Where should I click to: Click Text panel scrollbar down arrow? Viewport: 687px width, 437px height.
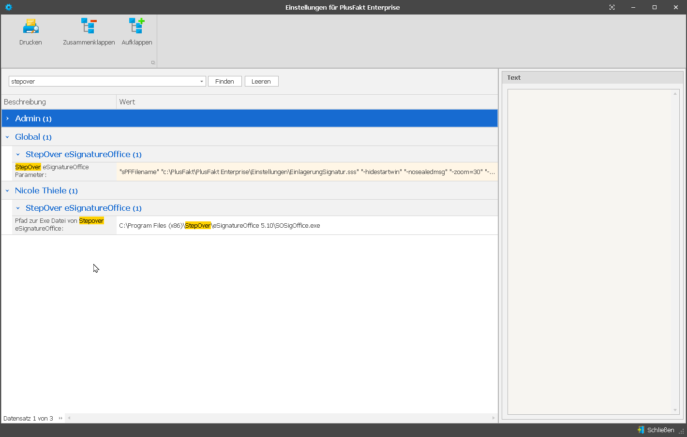coord(675,410)
